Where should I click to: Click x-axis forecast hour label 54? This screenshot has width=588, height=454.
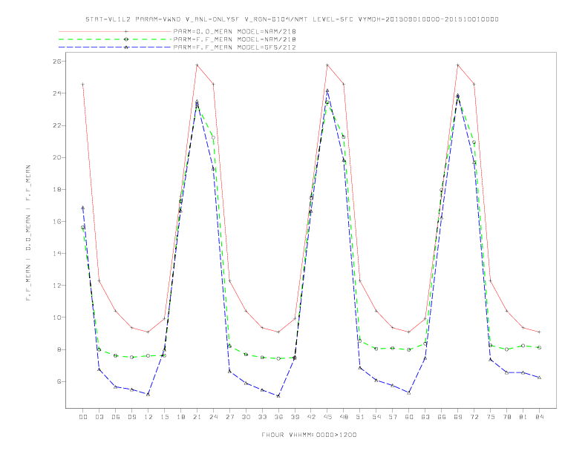pos(376,417)
